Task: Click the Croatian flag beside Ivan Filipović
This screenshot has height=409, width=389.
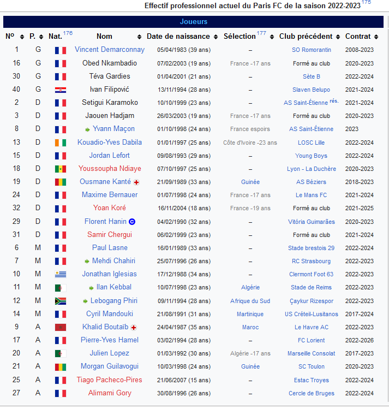Action: coord(60,90)
